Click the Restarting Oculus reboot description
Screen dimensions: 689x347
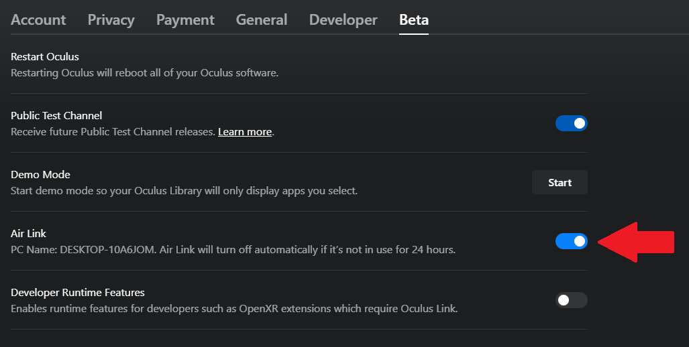(144, 72)
